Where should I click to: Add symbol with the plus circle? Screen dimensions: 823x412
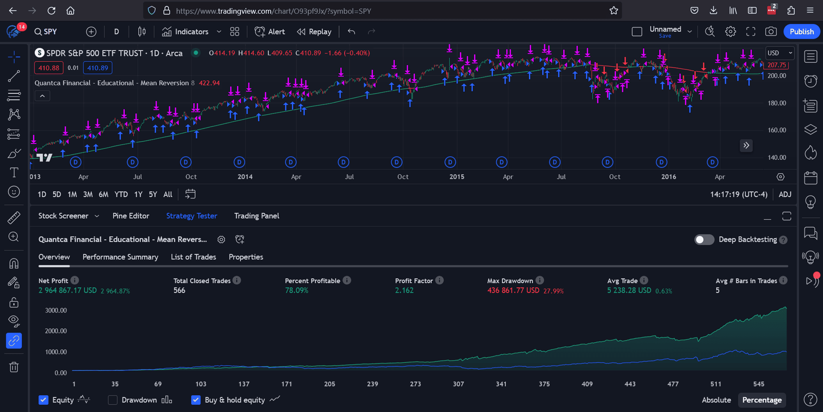[x=91, y=32]
